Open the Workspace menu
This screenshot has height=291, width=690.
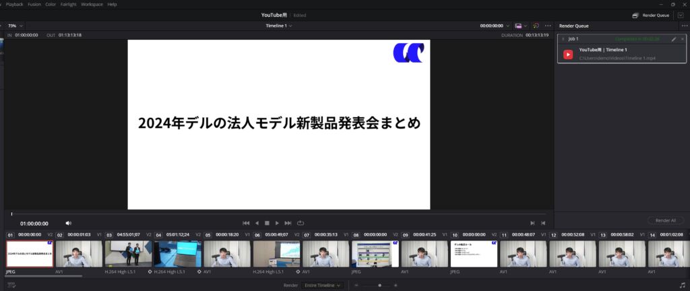92,4
